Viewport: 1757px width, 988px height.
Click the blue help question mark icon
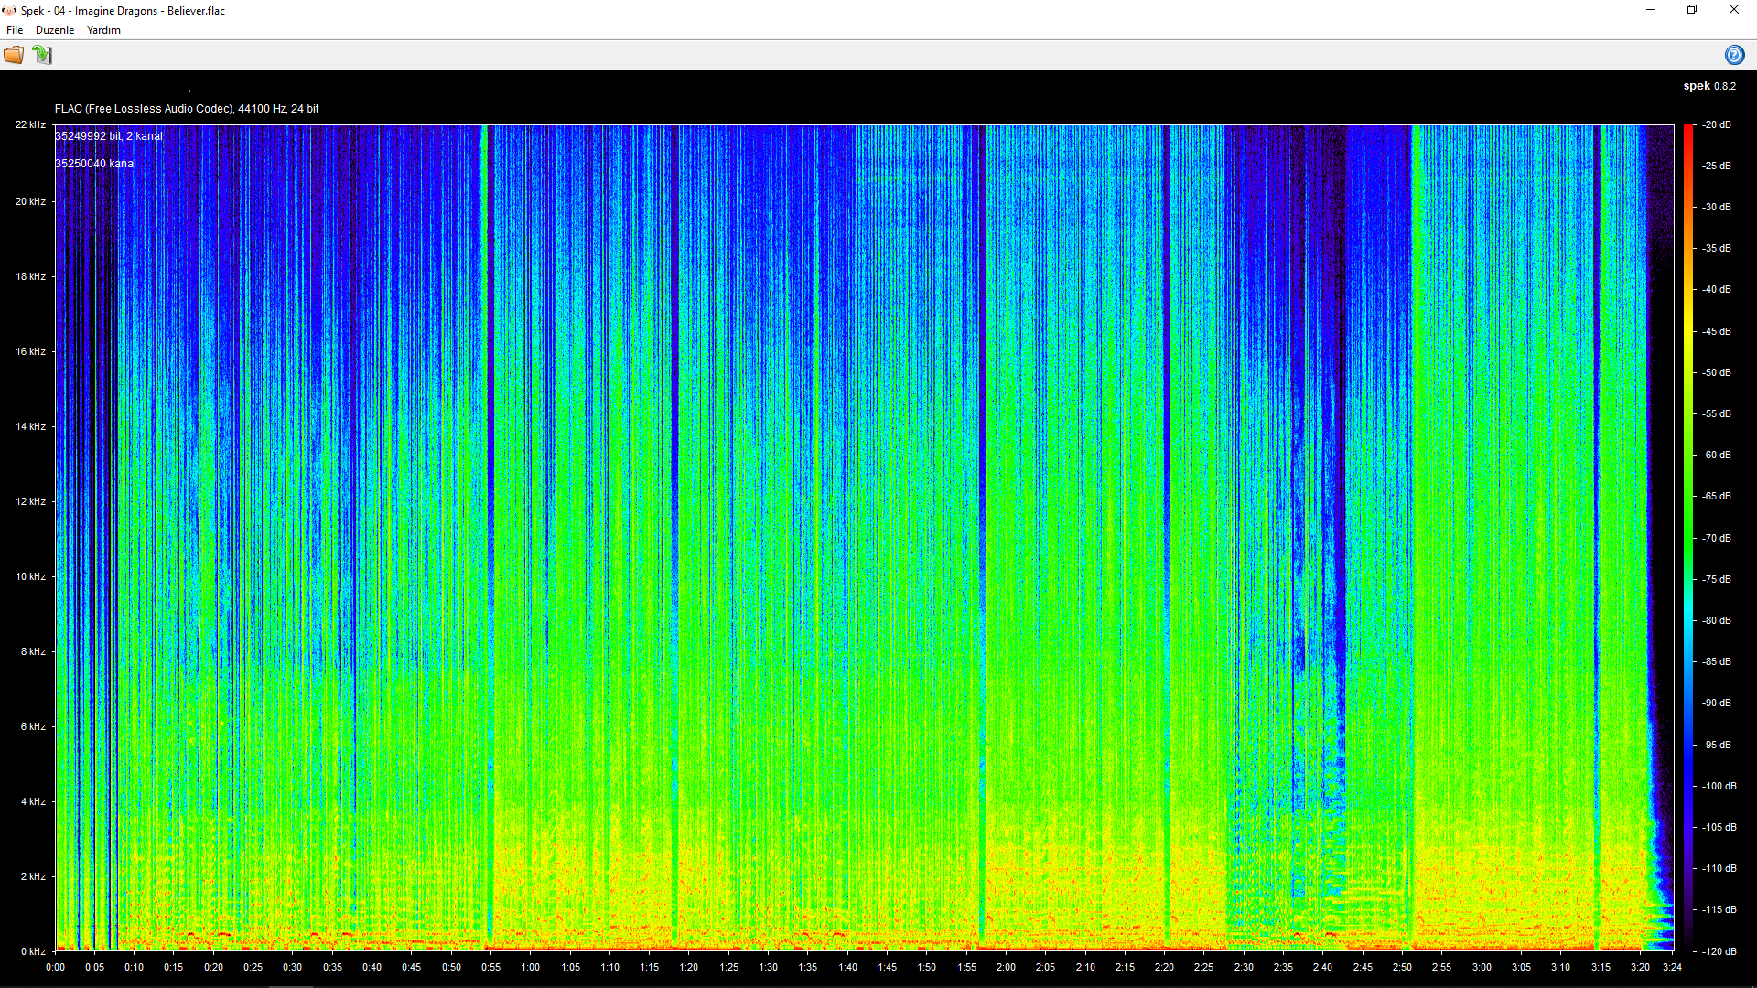[x=1734, y=55]
